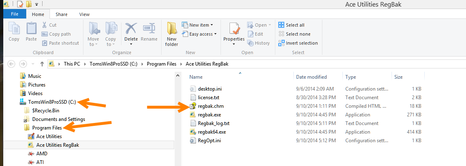Go up one folder level
This screenshot has height=166, width=466.
pyautogui.click(x=42, y=64)
